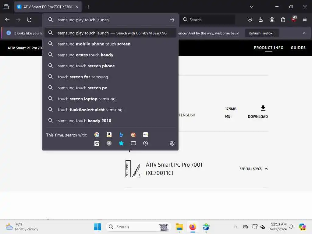Choose 'samsung mobile phone touch screen' suggestion
The width and height of the screenshot is (312, 234).
click(110, 44)
